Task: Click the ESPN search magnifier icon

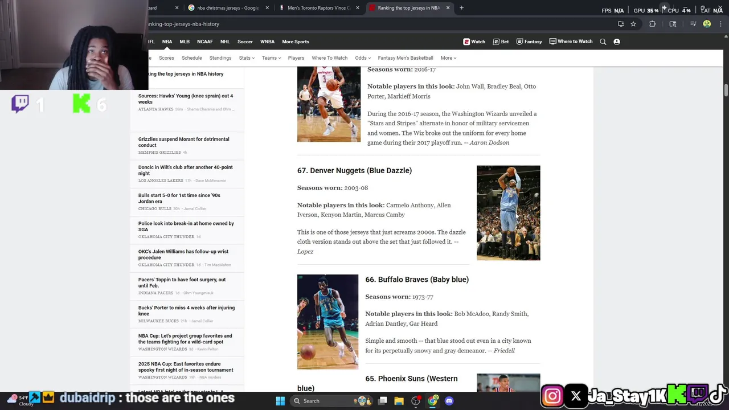Action: click(603, 42)
